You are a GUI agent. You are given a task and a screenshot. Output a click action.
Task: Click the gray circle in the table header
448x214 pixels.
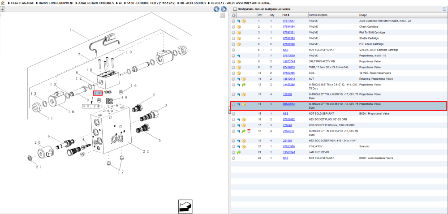click(x=233, y=15)
